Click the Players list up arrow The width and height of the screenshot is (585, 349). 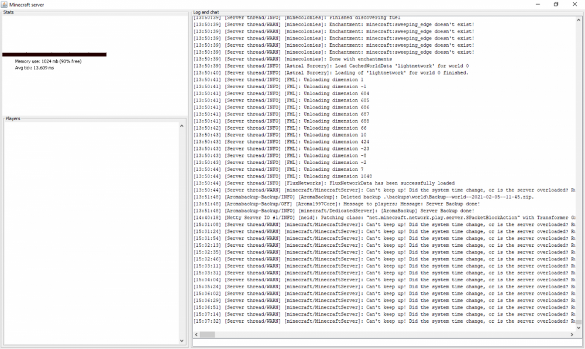point(182,125)
